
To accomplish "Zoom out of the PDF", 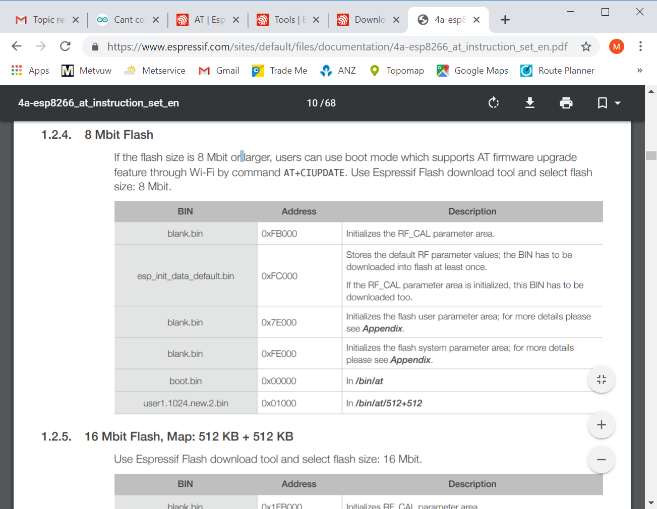I will (602, 460).
